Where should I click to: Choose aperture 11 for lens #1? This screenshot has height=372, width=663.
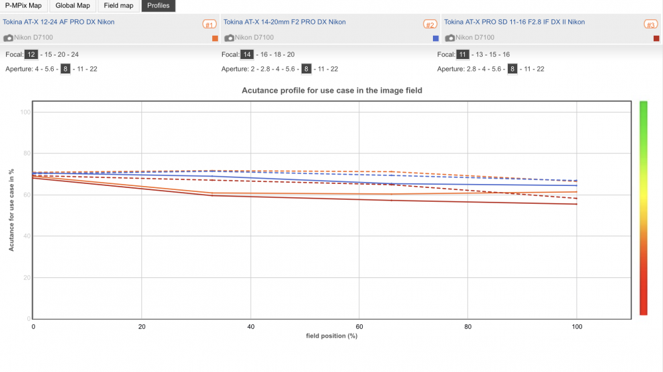click(80, 69)
